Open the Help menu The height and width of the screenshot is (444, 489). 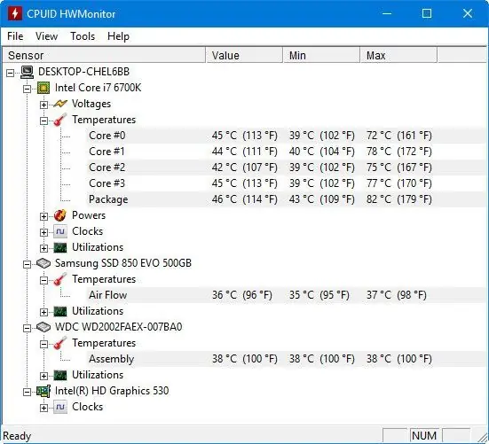(x=118, y=36)
